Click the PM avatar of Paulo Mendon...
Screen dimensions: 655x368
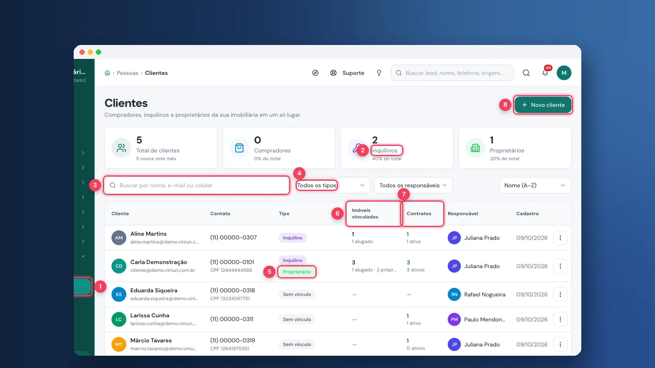[454, 319]
